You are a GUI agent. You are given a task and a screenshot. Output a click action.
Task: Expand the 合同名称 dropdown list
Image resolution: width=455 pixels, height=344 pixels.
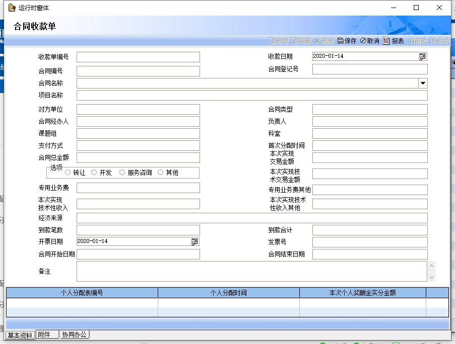tap(423, 83)
